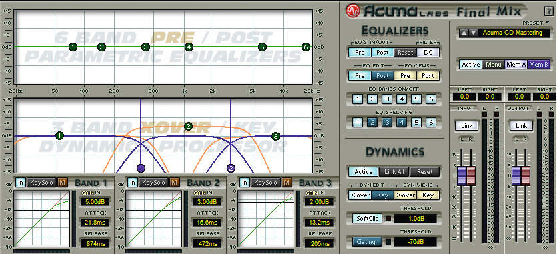This screenshot has height=254, width=557.
Task: Show X-over under Dyn Views
Action: coord(405,195)
